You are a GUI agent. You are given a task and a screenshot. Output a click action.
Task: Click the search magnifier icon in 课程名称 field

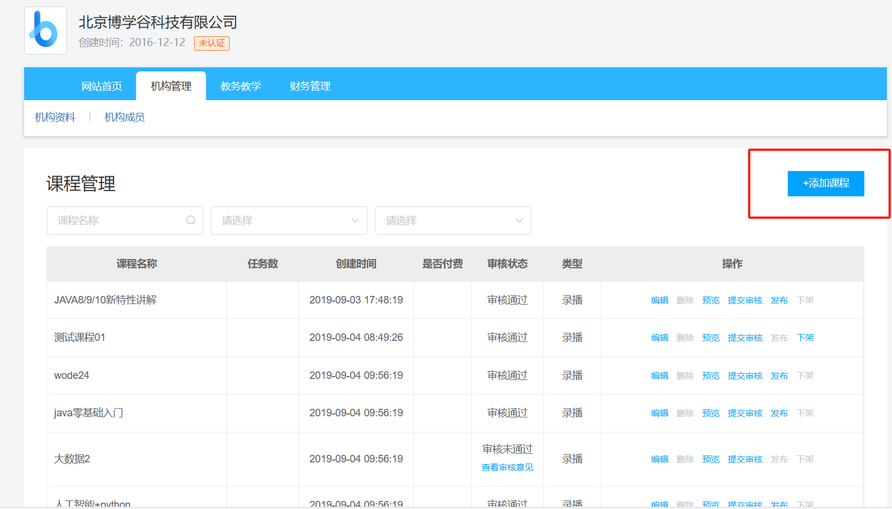tap(191, 221)
